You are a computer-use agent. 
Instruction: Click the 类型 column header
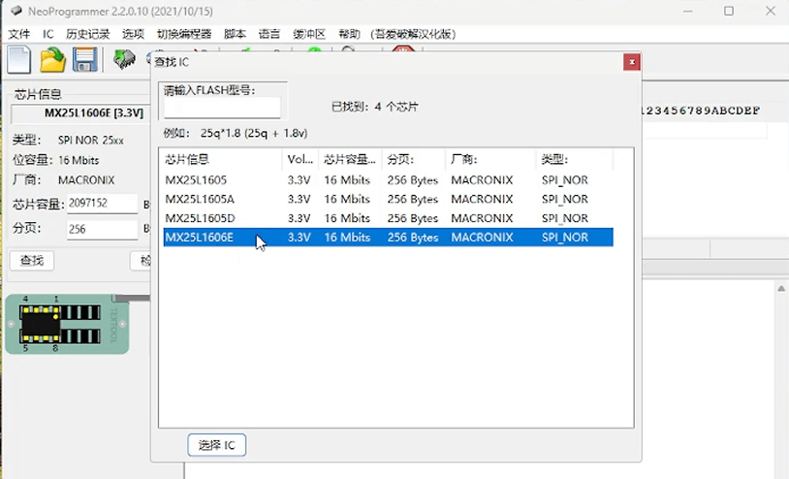(x=575, y=159)
